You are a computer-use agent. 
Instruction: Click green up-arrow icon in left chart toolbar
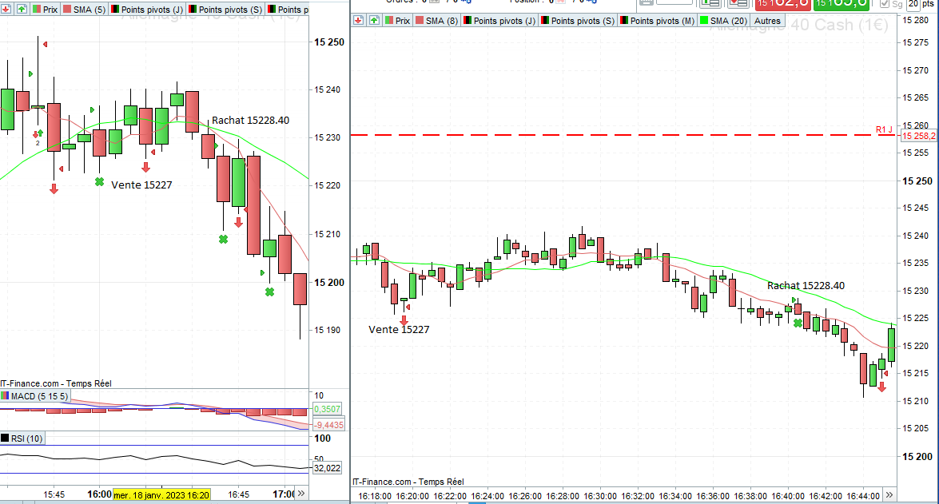tap(22, 9)
